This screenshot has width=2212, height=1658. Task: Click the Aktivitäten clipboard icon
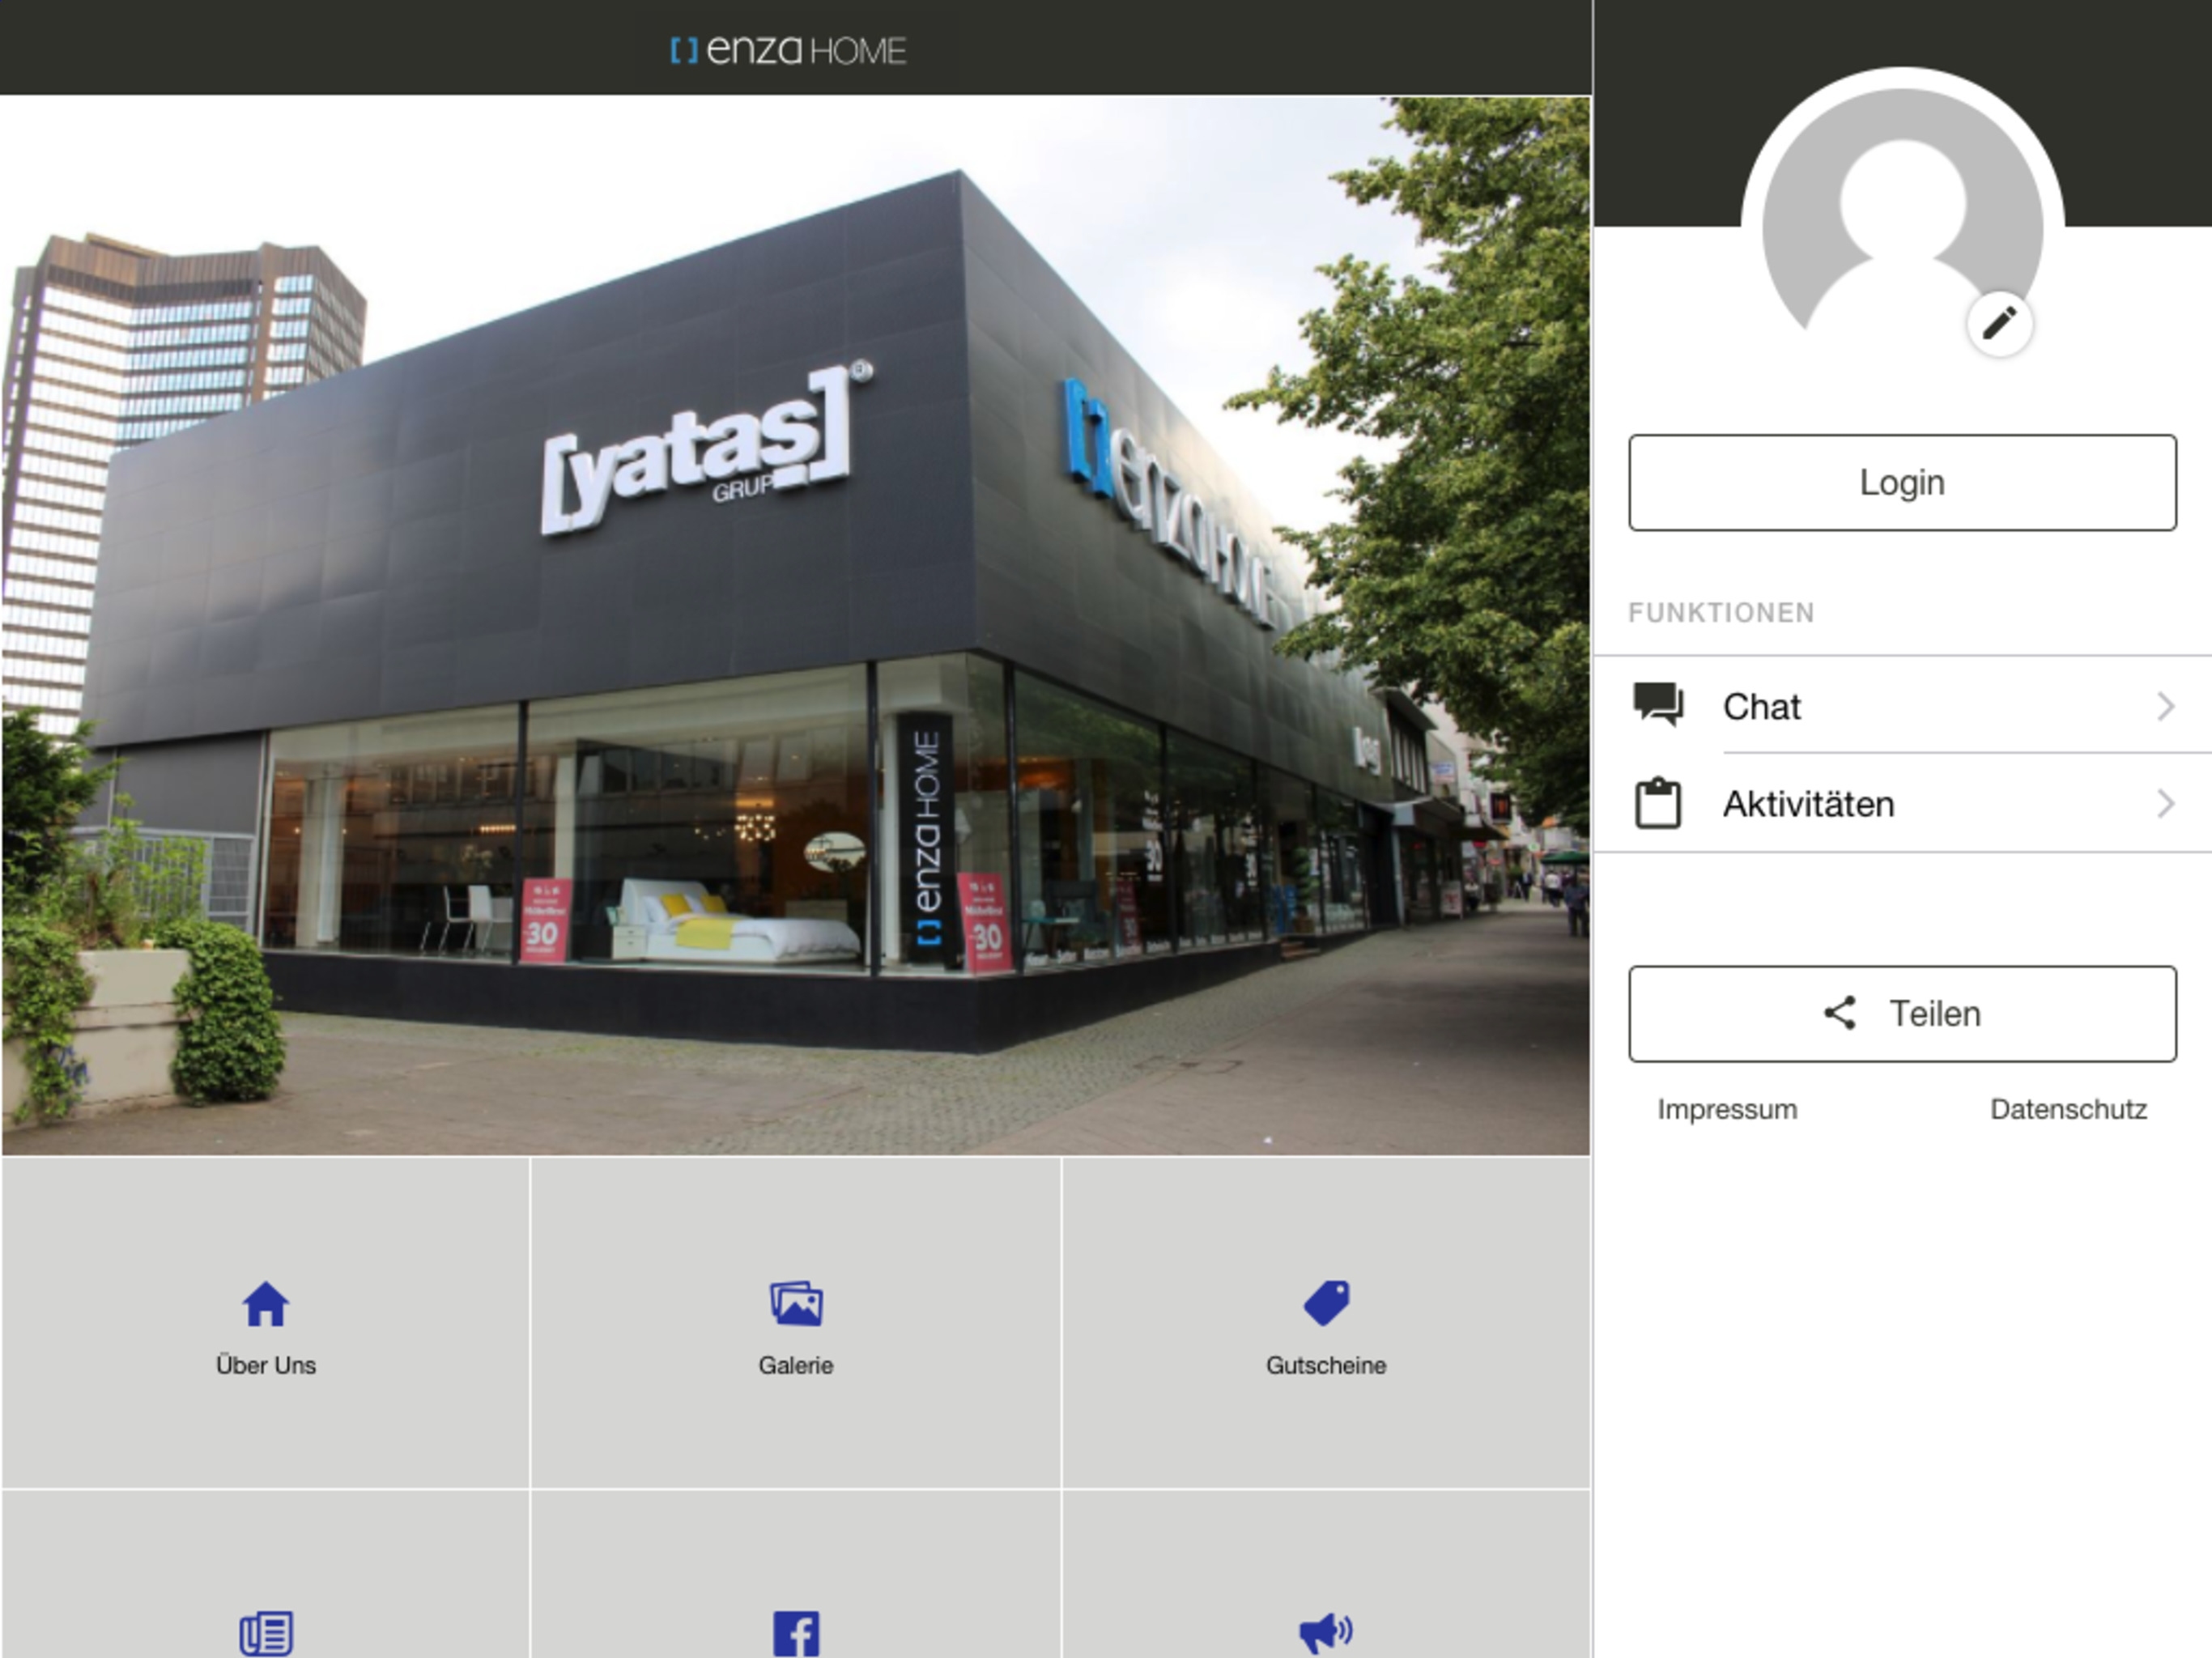coord(1658,803)
